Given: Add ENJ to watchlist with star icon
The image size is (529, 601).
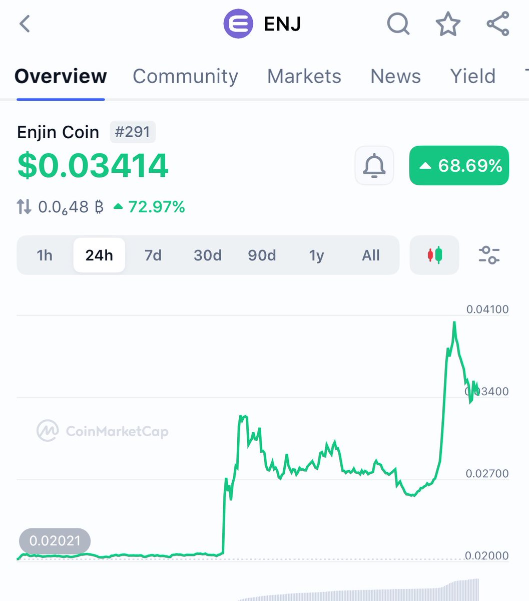Looking at the screenshot, I should click(447, 24).
